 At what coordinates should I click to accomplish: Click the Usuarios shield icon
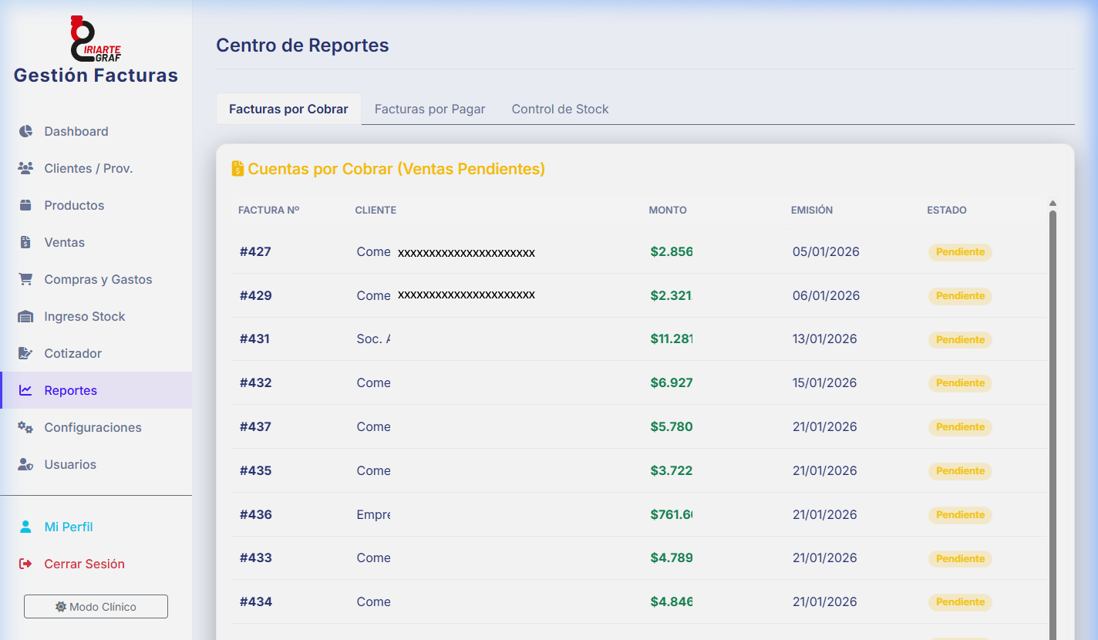tap(25, 464)
